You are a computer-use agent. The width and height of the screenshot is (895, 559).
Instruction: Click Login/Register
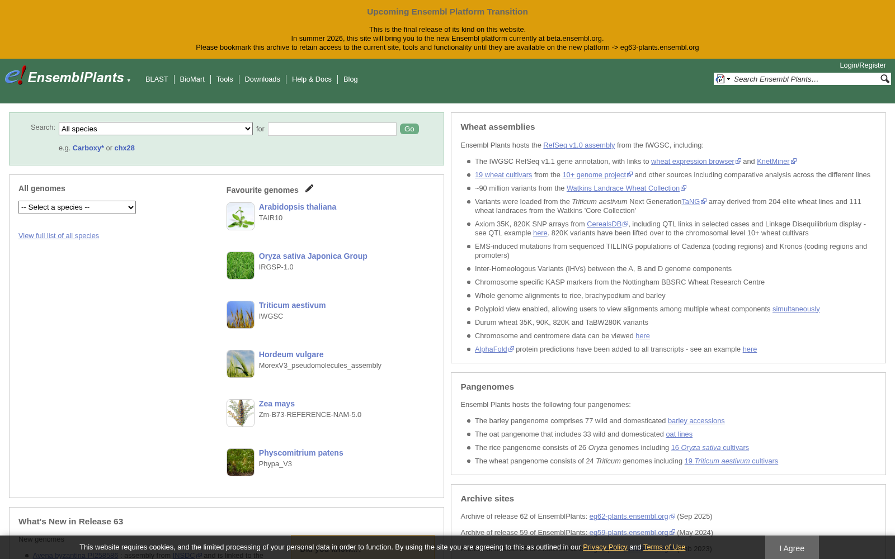point(863,65)
